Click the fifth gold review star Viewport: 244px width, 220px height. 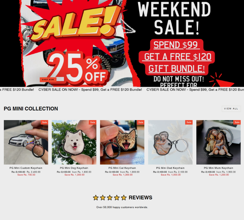(124, 198)
